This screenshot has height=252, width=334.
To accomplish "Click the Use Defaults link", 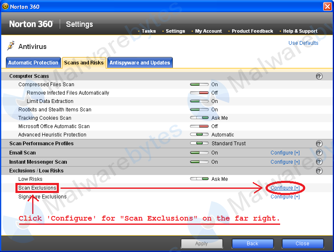I will point(304,43).
